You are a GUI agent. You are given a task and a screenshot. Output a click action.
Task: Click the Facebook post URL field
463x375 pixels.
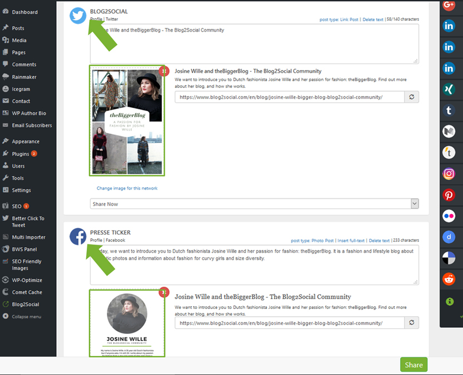pos(289,323)
